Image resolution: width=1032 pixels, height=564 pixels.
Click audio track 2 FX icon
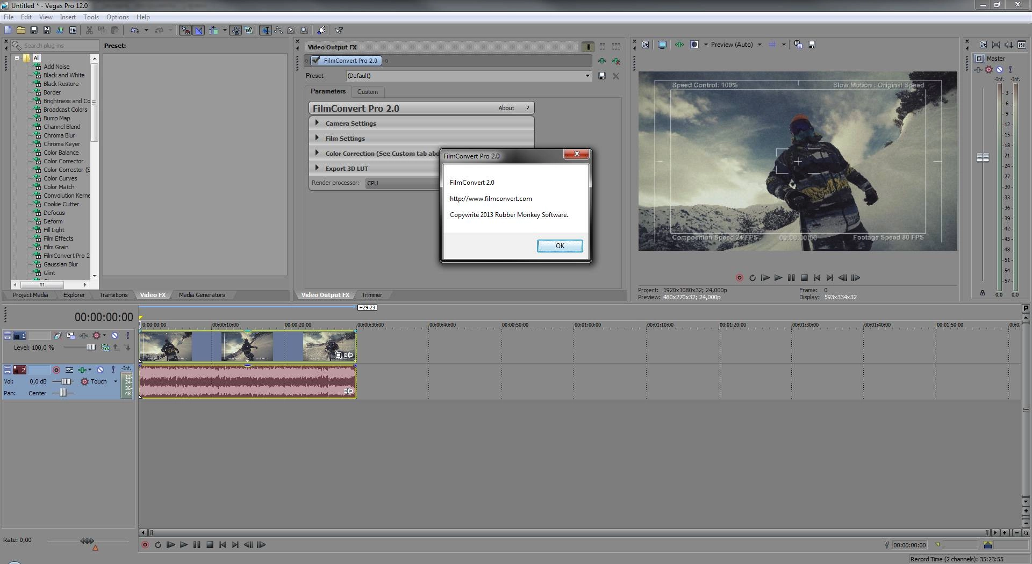coord(82,370)
